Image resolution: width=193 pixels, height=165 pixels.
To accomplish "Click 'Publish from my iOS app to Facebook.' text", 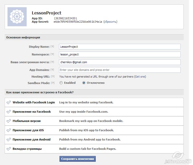I will pyautogui.click(x=86, y=130).
